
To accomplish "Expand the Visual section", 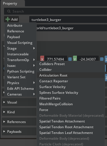I will [4, 102].
